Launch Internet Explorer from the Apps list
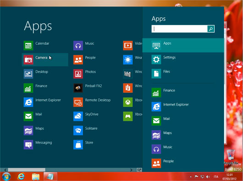The image size is (243, 181). tap(28, 102)
